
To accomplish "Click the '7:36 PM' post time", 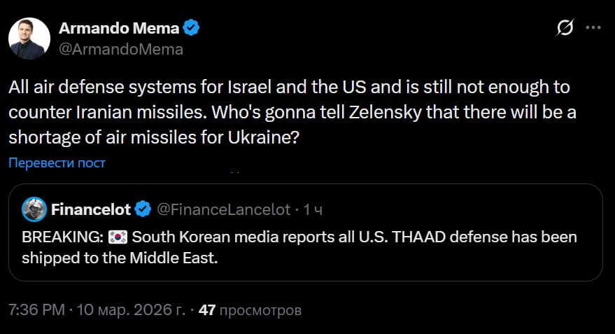I will click(x=36, y=309).
